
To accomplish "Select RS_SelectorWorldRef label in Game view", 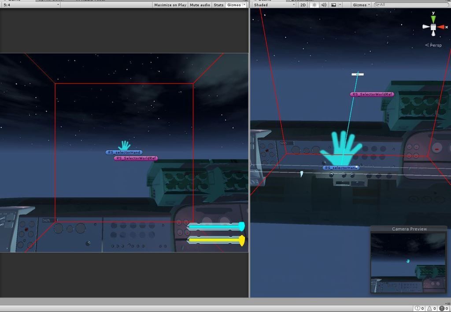I will pyautogui.click(x=136, y=158).
